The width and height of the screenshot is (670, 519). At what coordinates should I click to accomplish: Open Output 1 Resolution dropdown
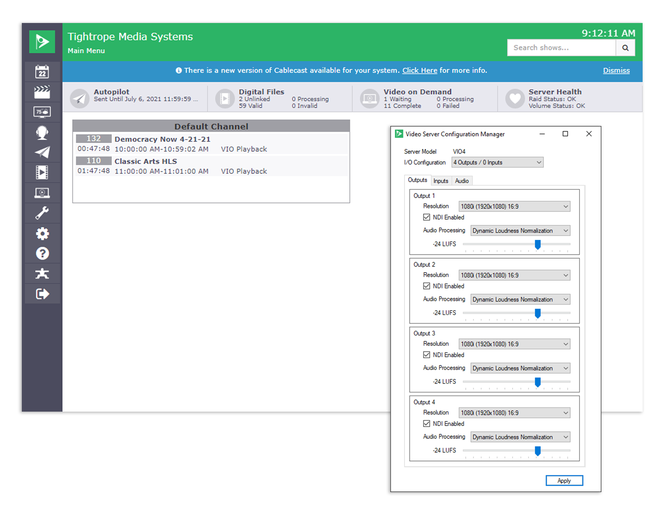(x=514, y=206)
